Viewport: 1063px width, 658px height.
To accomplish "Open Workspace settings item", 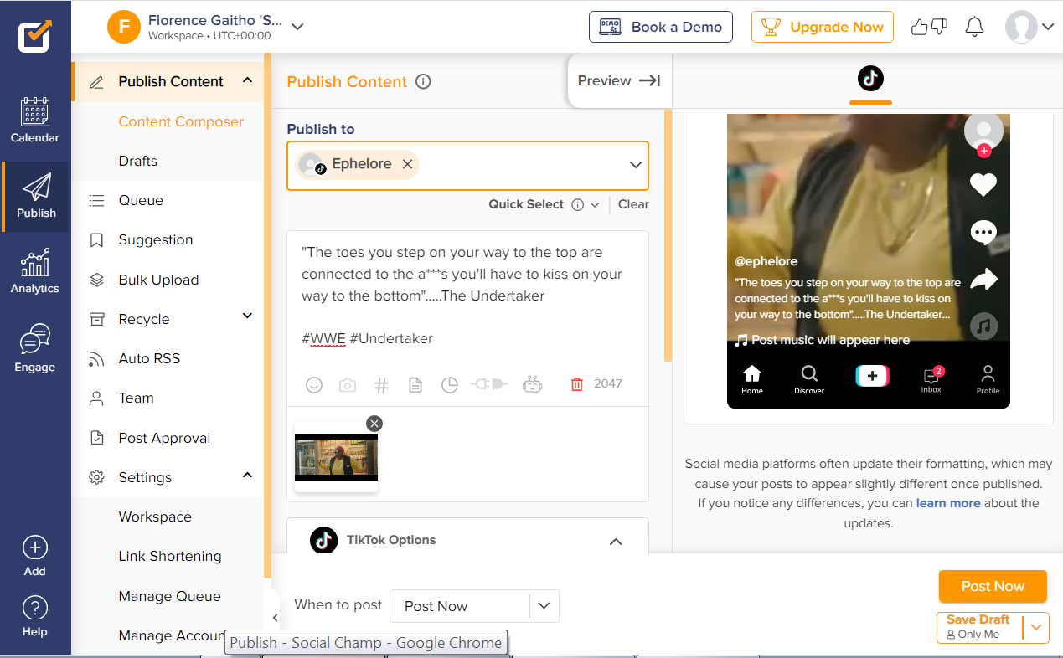I will pos(155,517).
